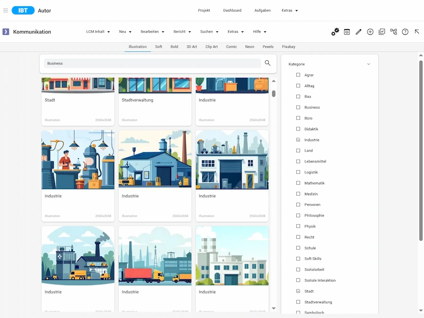Click the circled plus add icon
Image resolution: width=424 pixels, height=318 pixels.
click(370, 32)
